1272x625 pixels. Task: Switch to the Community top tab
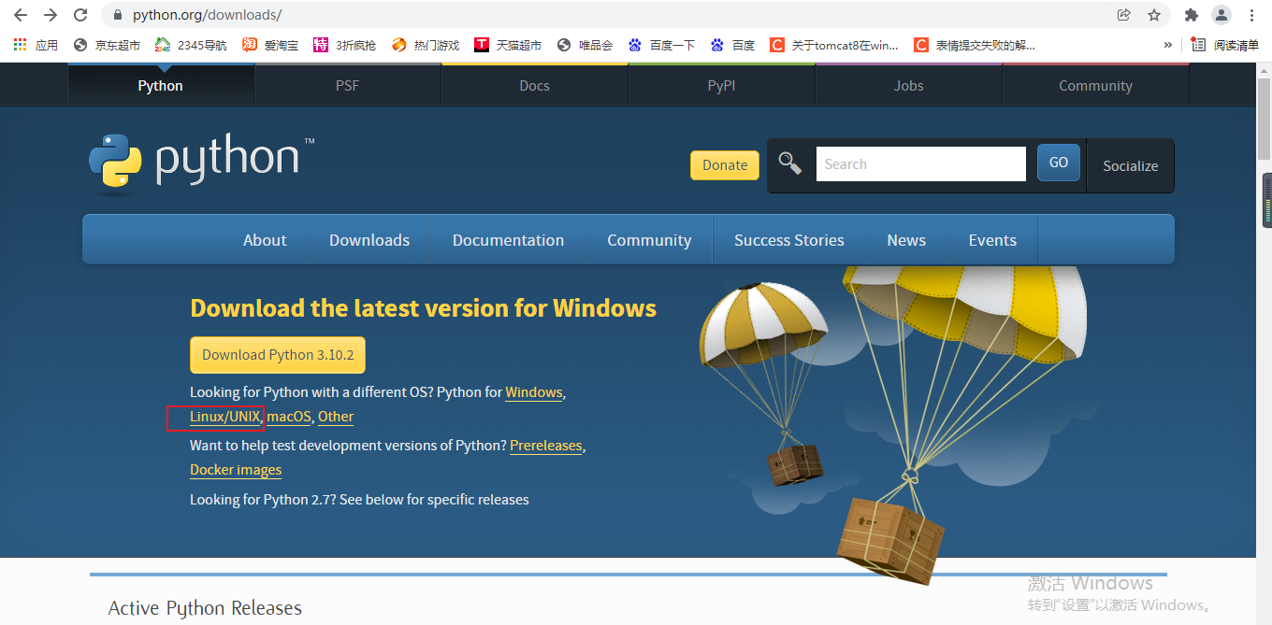(x=1095, y=85)
